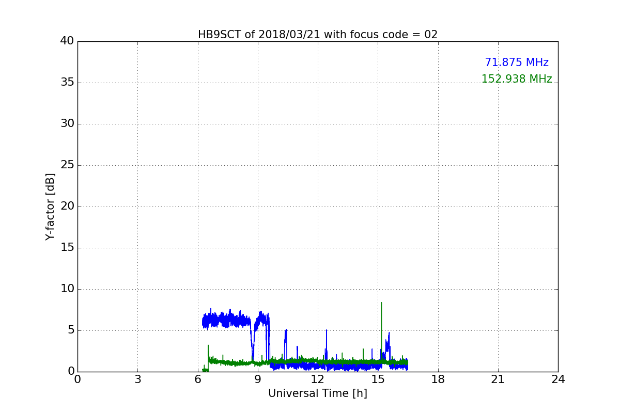
Task: Click y-axis tick label 30
Action: (67, 124)
